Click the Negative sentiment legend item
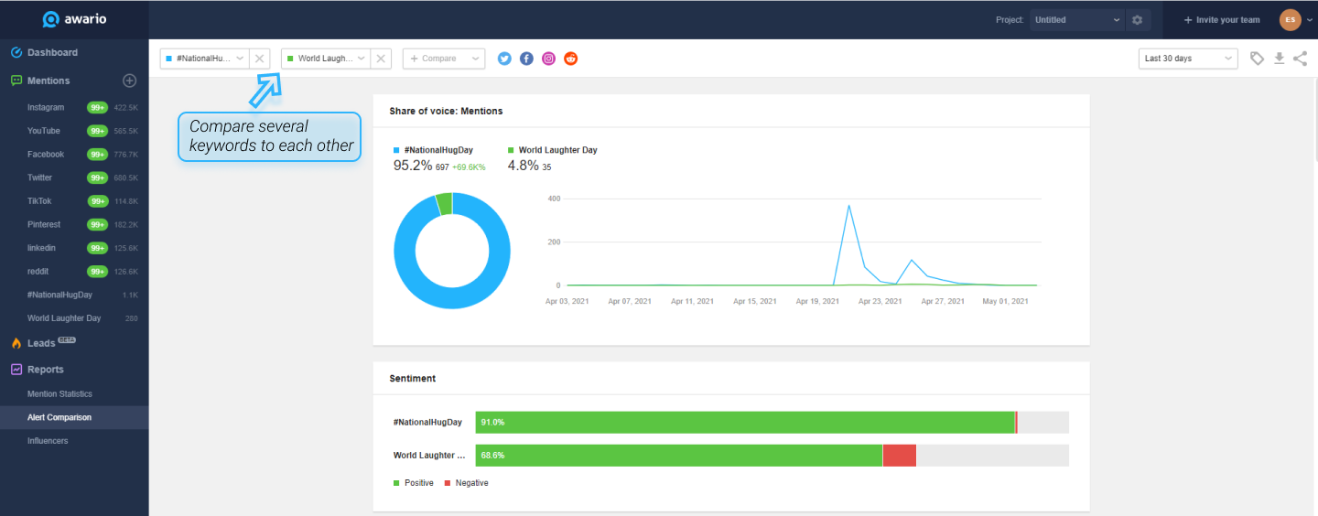This screenshot has height=516, width=1318. click(467, 483)
